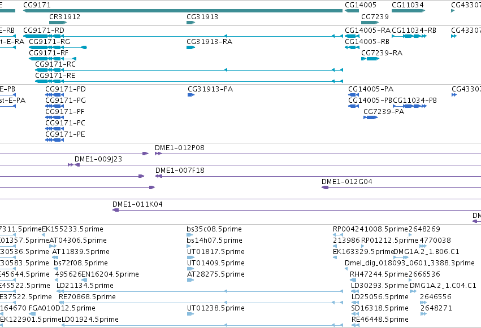Open transcript CG9171-RD
Screen dimensions: 481x328
[183, 36]
